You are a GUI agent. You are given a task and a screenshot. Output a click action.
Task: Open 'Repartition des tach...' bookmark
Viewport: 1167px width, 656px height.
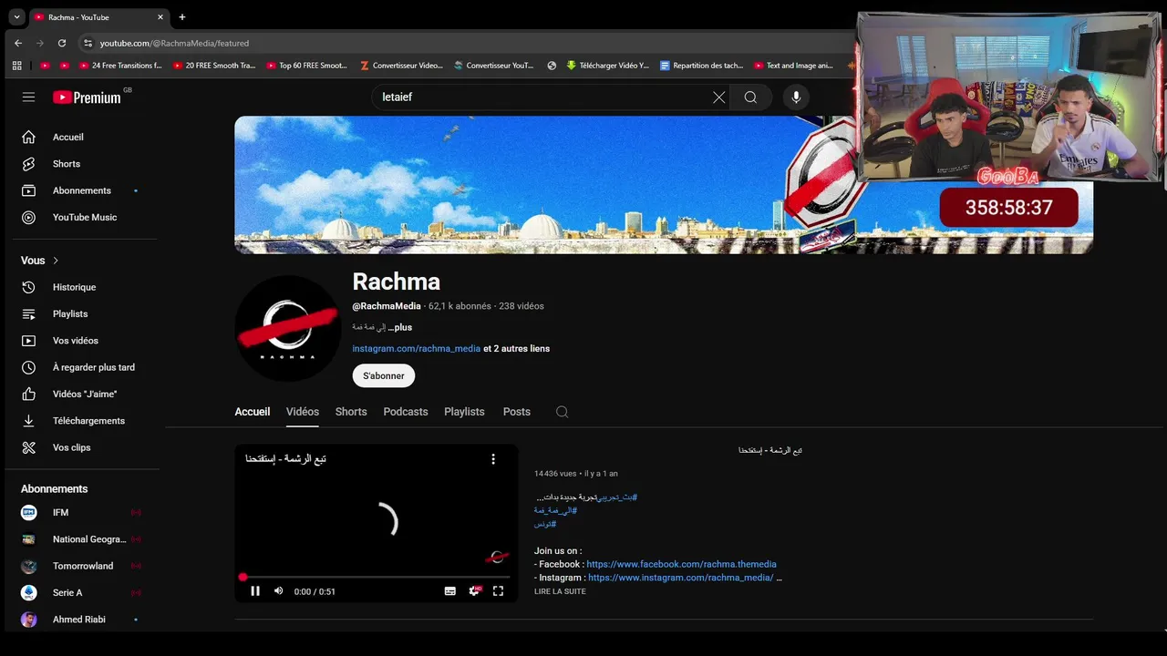(x=701, y=66)
